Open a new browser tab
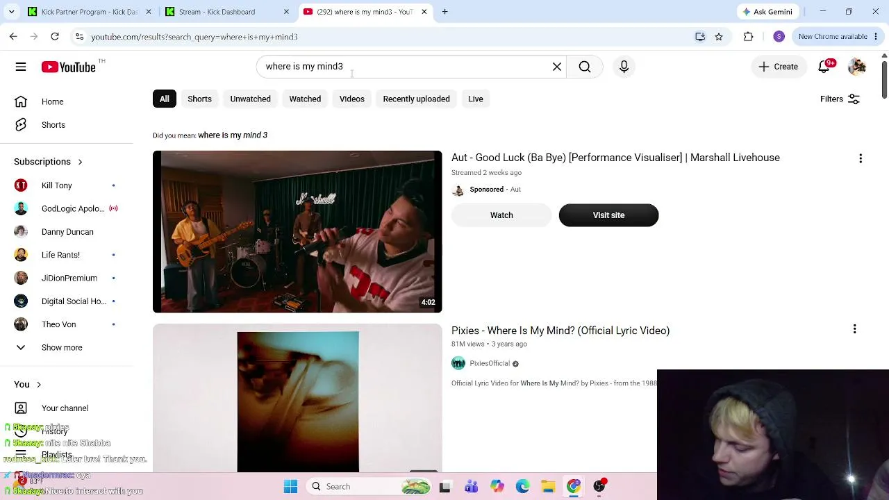The image size is (889, 500). (444, 12)
